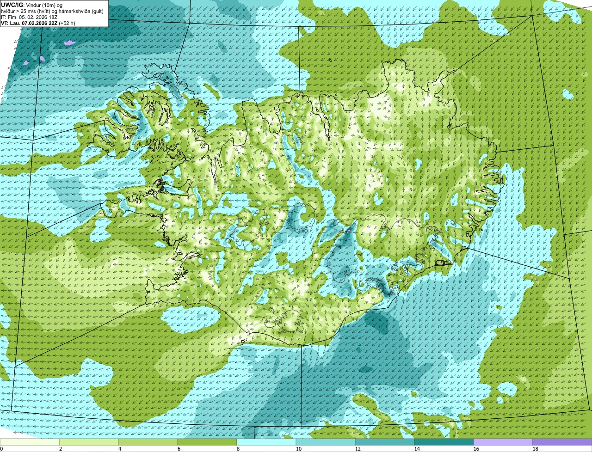Click the scale label '14'
The height and width of the screenshot is (452, 592).
pyautogui.click(x=417, y=449)
